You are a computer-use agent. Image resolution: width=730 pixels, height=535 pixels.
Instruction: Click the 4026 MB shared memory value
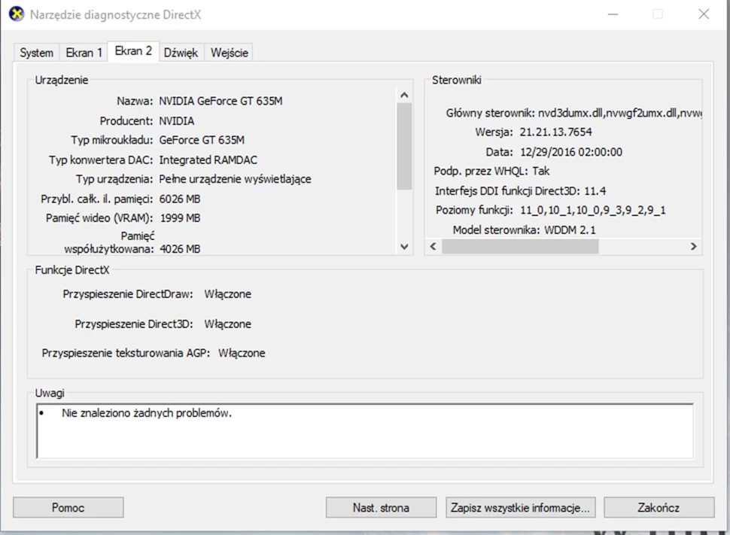coord(180,249)
